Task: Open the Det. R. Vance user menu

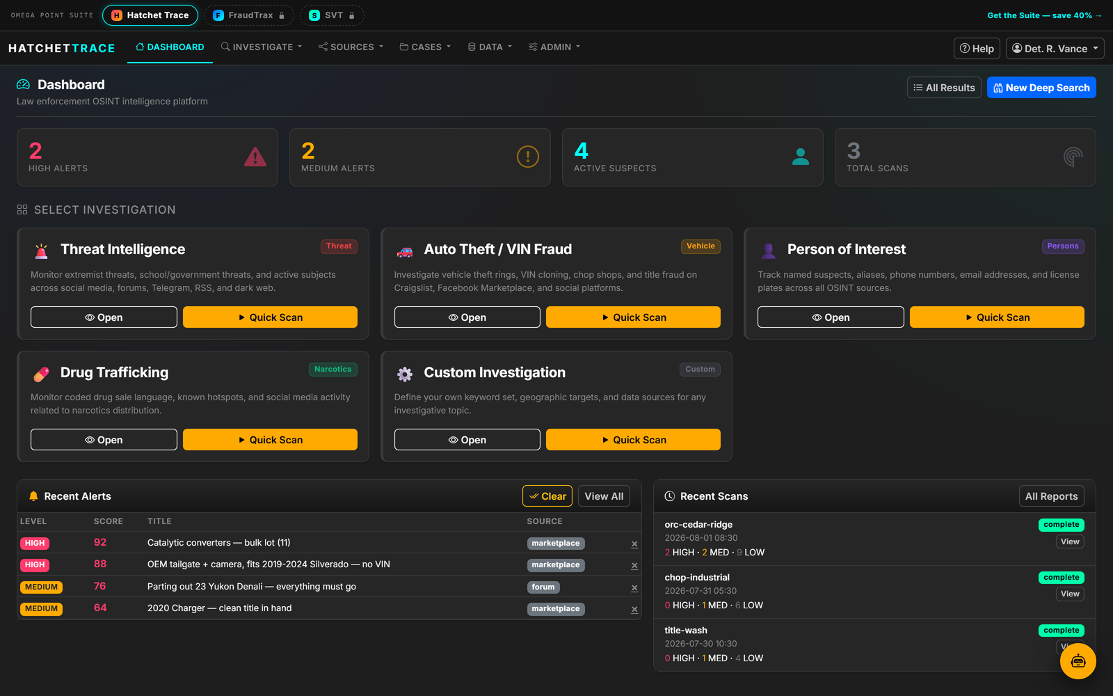Action: coord(1055,49)
